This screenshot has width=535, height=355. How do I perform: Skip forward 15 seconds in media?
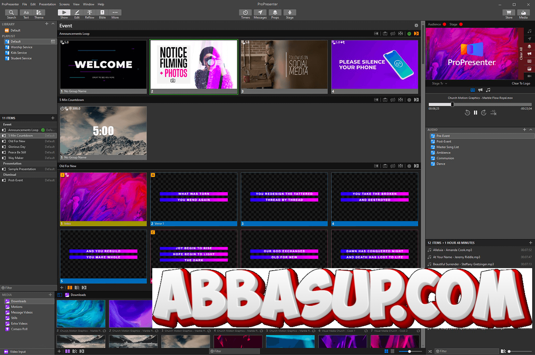[484, 113]
